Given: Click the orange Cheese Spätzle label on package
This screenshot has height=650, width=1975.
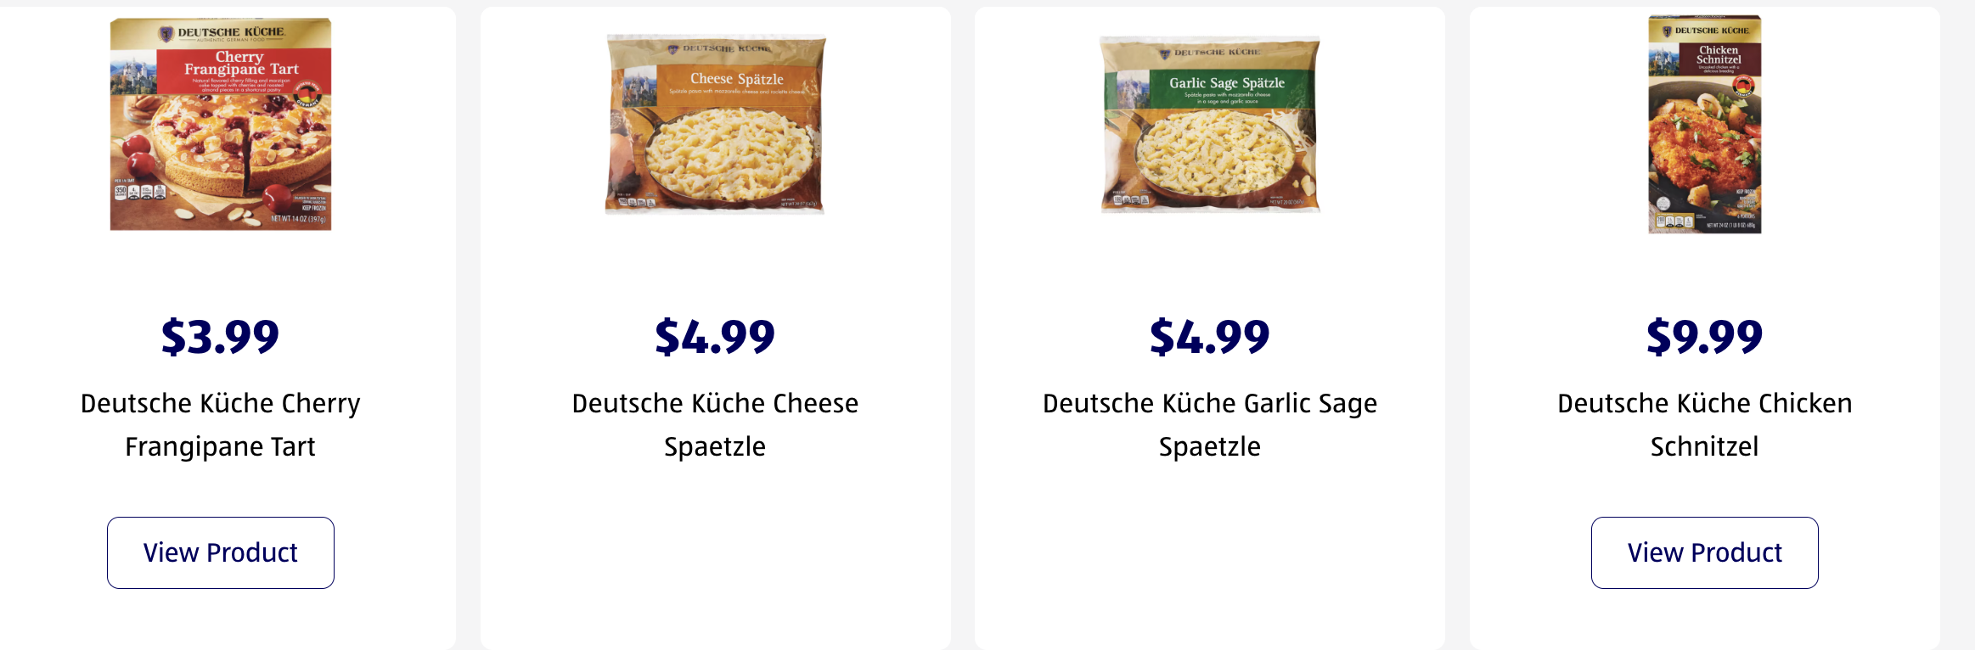Looking at the screenshot, I should [x=736, y=82].
